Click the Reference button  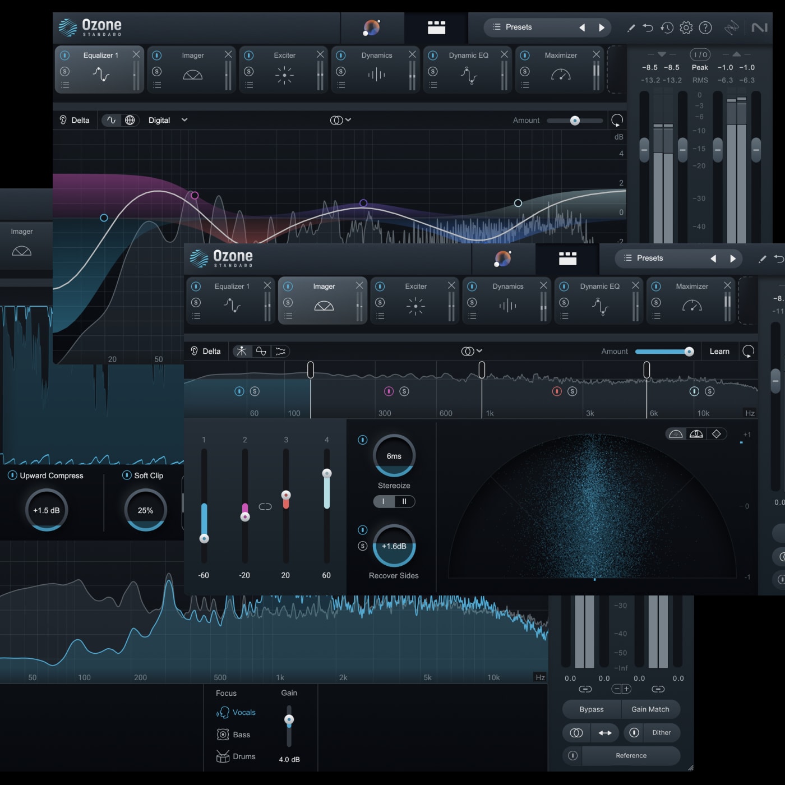[631, 756]
